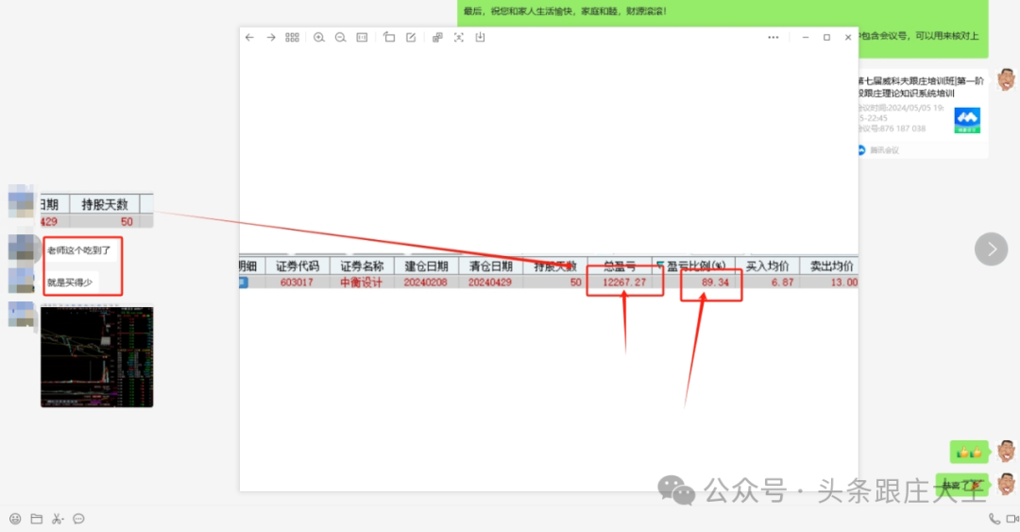
Task: Save the image via download icon
Action: [x=481, y=38]
